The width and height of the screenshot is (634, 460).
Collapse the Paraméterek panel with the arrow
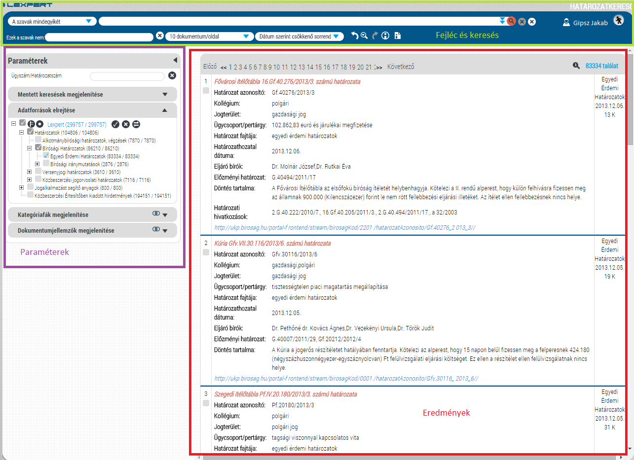pyautogui.click(x=175, y=61)
